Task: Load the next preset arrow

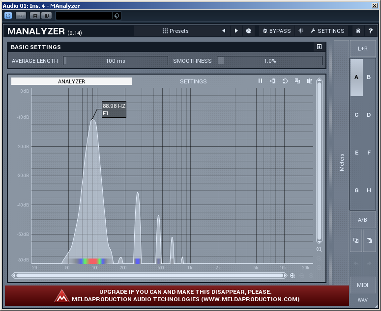Action: (236, 31)
